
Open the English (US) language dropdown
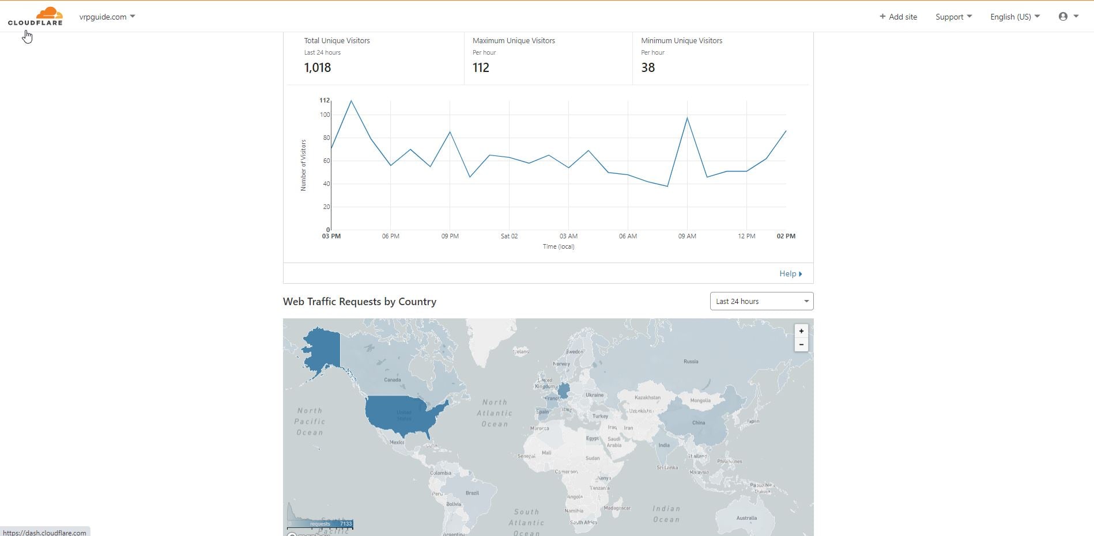click(1014, 17)
